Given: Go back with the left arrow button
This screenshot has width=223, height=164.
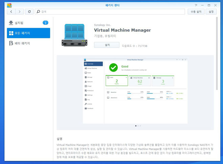Looking at the screenshot, I should pos(11,12).
